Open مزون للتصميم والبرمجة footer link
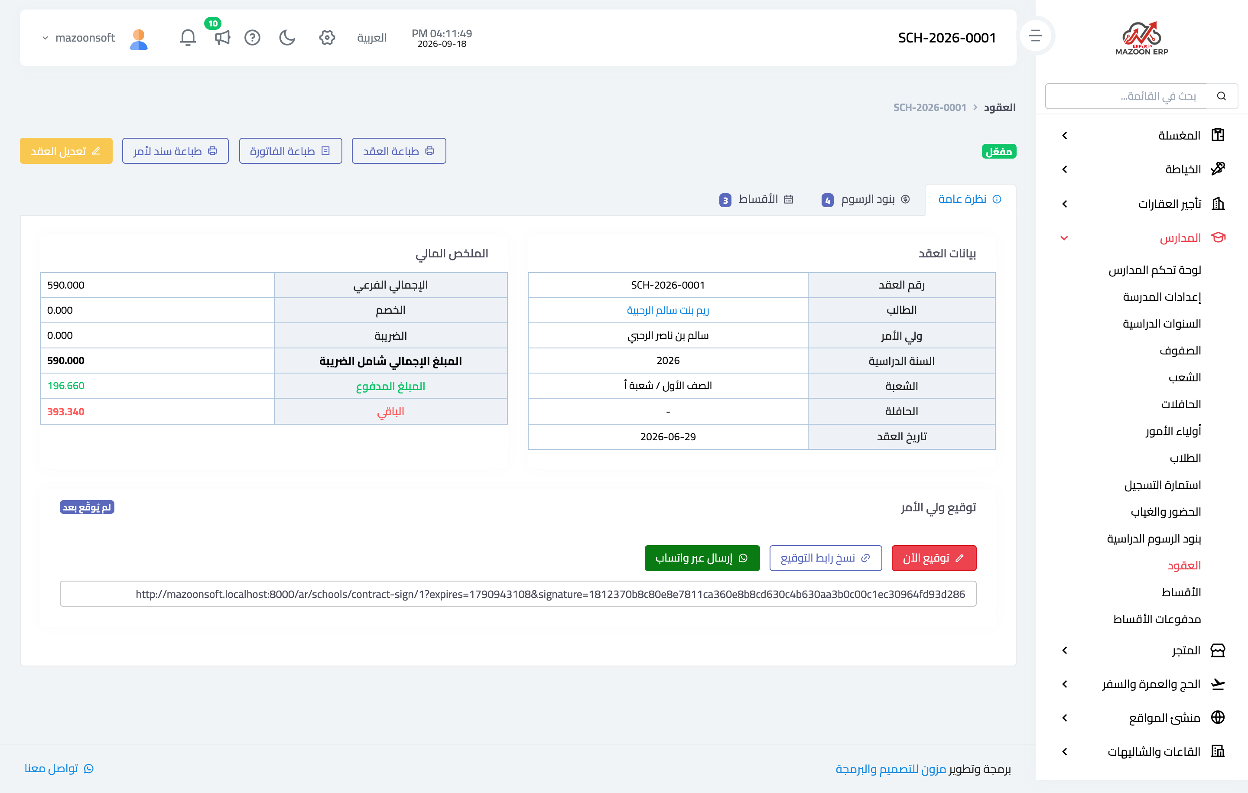 [x=890, y=769]
